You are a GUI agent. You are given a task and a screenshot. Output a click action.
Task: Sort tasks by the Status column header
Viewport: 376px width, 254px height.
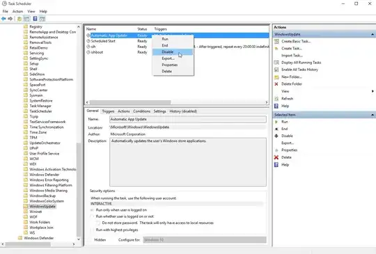(142, 29)
